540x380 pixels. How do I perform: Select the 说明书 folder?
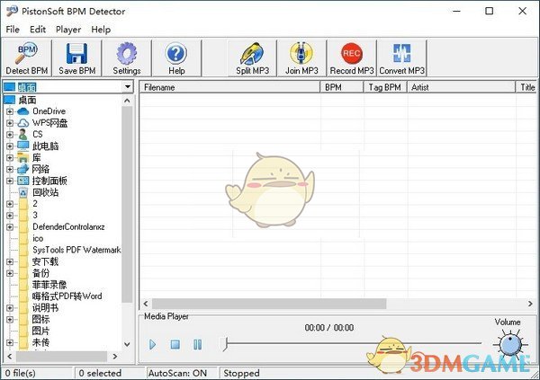point(45,308)
